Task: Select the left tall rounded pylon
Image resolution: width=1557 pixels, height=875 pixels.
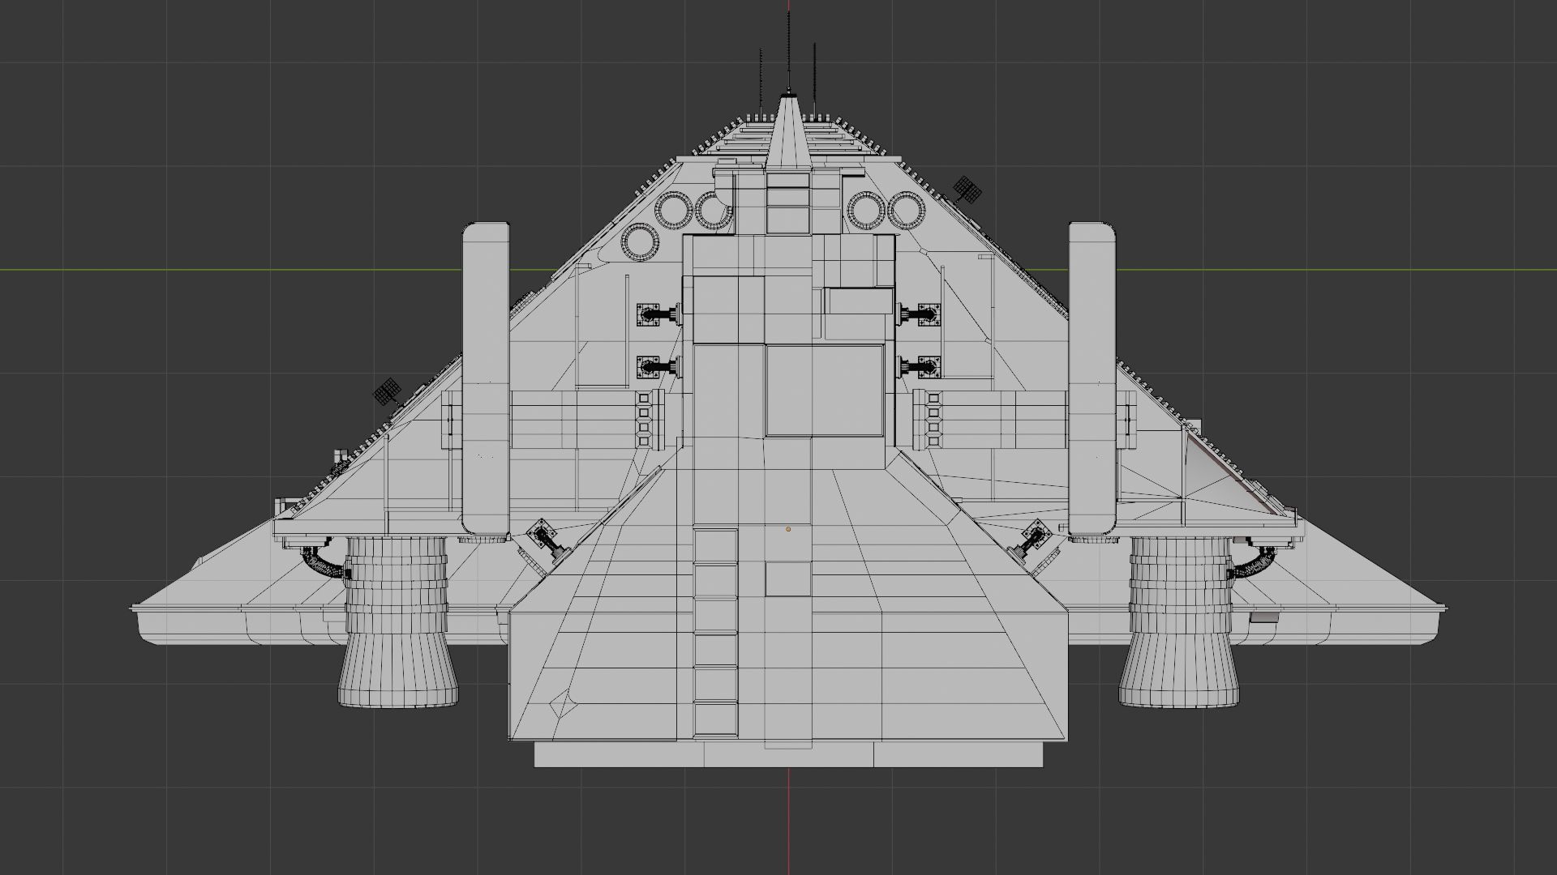Action: coord(486,378)
